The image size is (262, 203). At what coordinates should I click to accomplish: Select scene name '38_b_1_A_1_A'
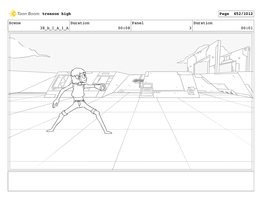coord(54,28)
